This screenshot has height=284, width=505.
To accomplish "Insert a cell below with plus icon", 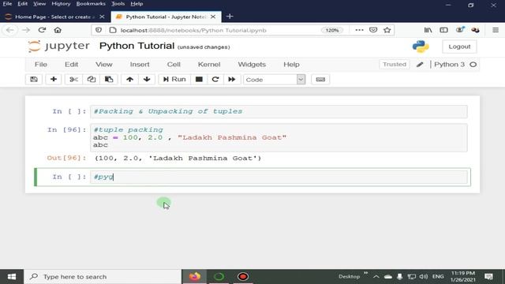I will tap(54, 79).
